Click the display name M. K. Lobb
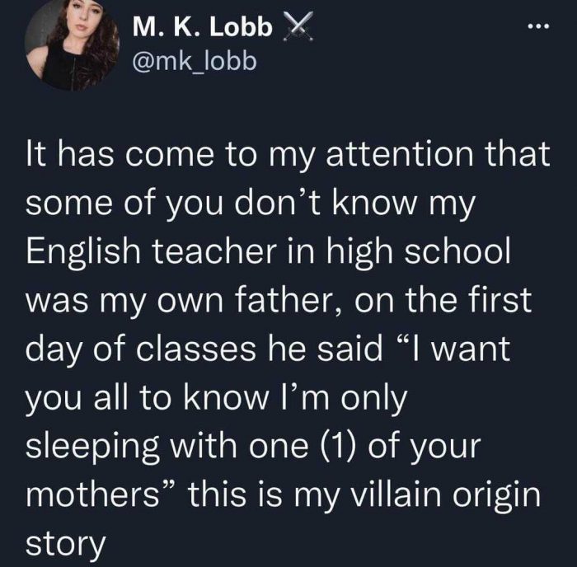Viewport: 577px width, 567px height. (x=202, y=28)
